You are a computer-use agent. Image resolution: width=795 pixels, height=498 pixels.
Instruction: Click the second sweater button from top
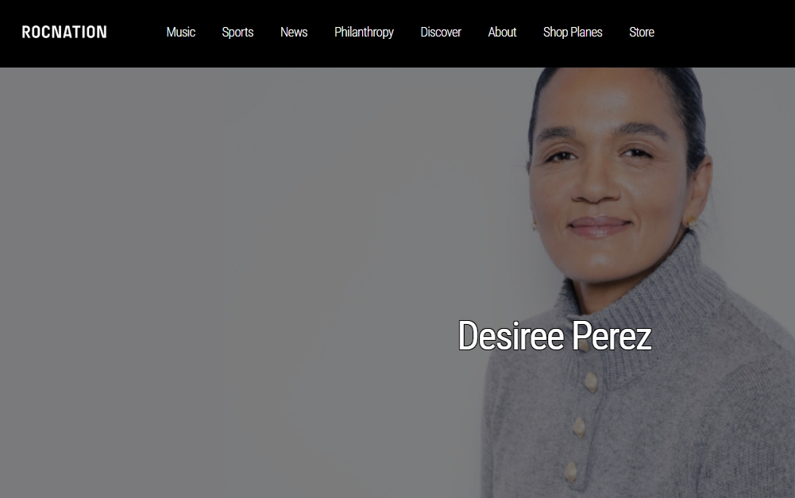coord(591,383)
